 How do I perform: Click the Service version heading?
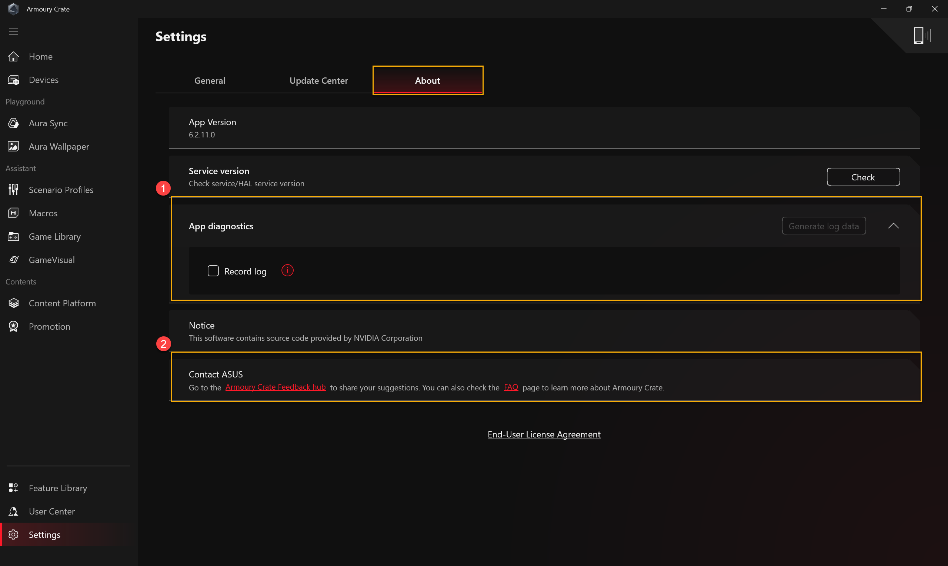(x=219, y=171)
